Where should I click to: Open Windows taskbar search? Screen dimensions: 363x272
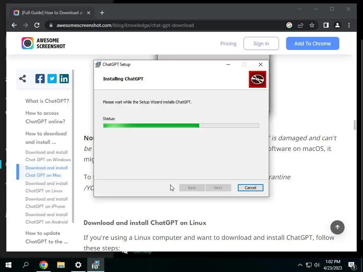26,265
